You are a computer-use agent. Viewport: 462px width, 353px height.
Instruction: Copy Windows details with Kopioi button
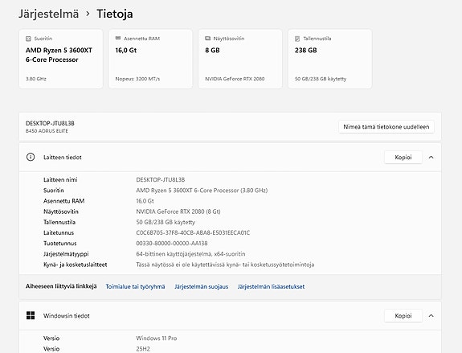tap(403, 315)
